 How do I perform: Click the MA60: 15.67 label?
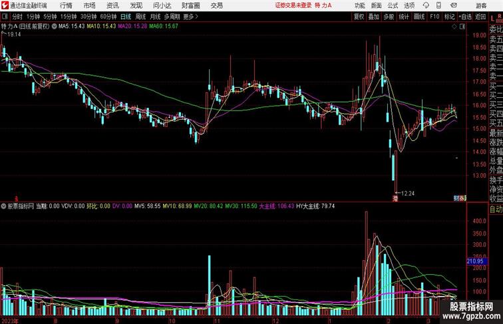click(x=164, y=27)
